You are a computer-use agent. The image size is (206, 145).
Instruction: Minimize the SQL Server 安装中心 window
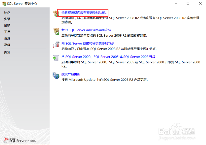(176, 3)
